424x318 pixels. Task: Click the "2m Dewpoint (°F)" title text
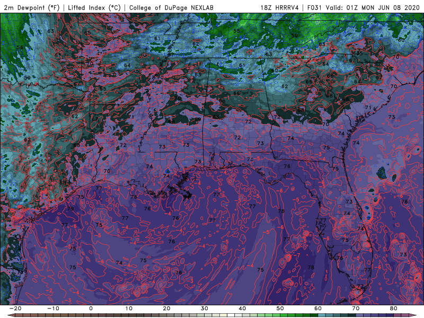31,7
